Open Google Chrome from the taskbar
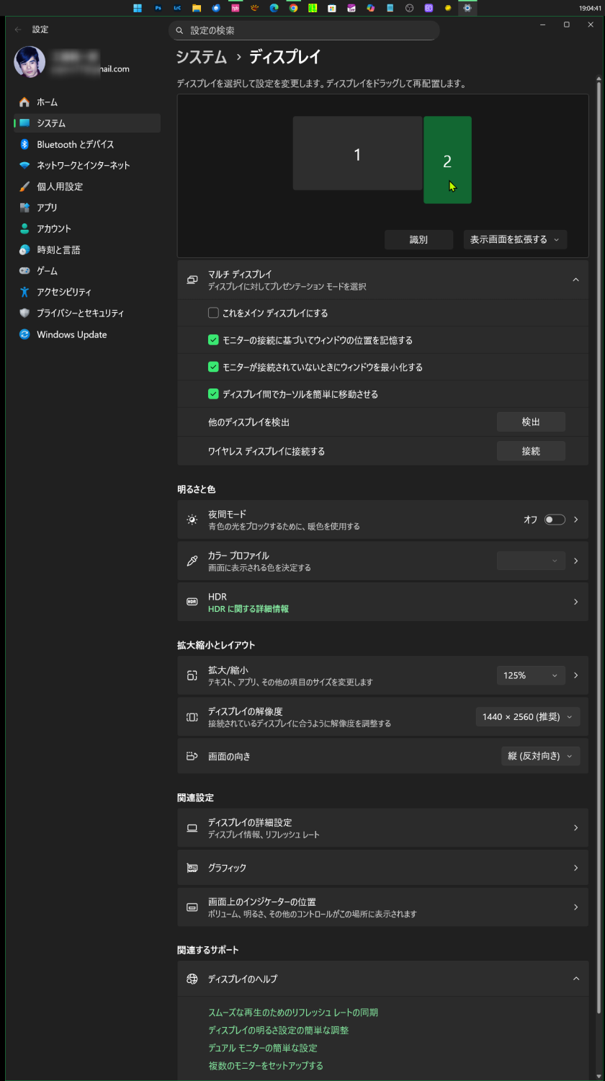The height and width of the screenshot is (1081, 605). coord(293,9)
